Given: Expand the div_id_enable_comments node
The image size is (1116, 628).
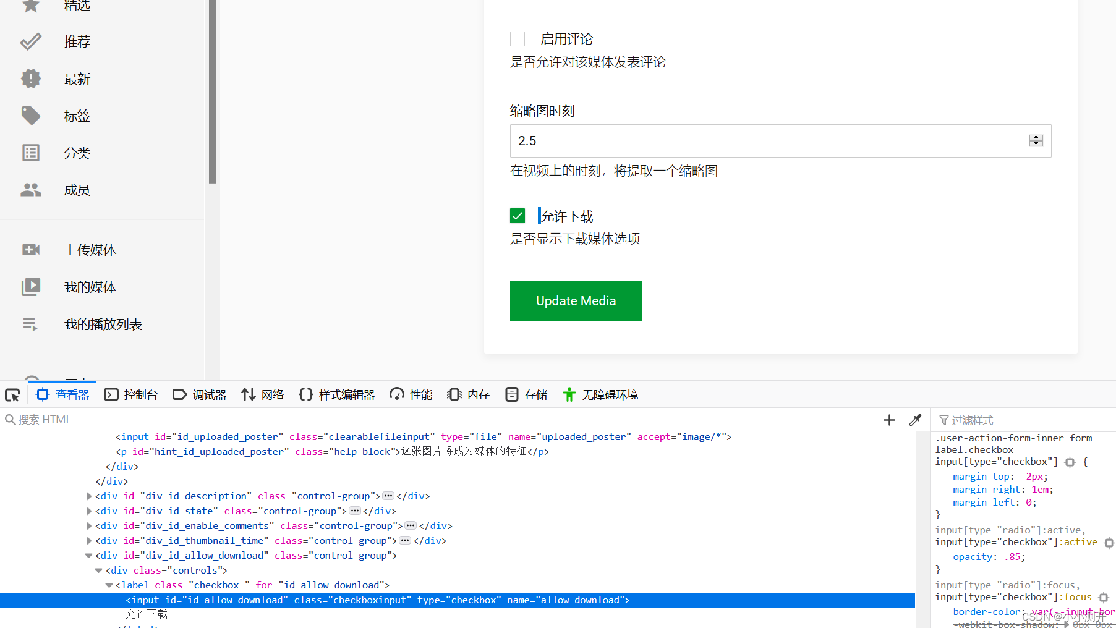Looking at the screenshot, I should pos(89,525).
